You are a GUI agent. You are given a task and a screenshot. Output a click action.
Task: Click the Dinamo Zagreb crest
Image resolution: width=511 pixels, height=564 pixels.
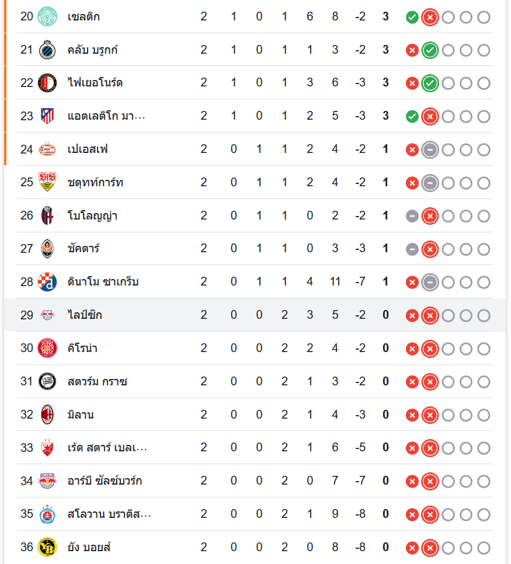(x=47, y=282)
